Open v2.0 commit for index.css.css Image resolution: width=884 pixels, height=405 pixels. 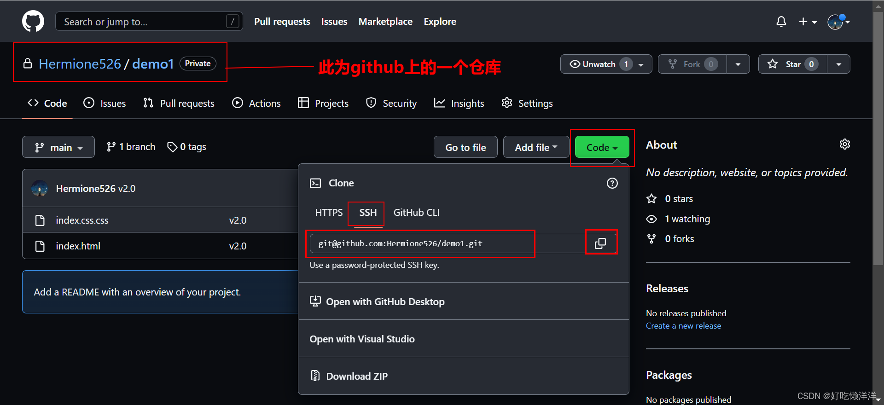pyautogui.click(x=238, y=220)
